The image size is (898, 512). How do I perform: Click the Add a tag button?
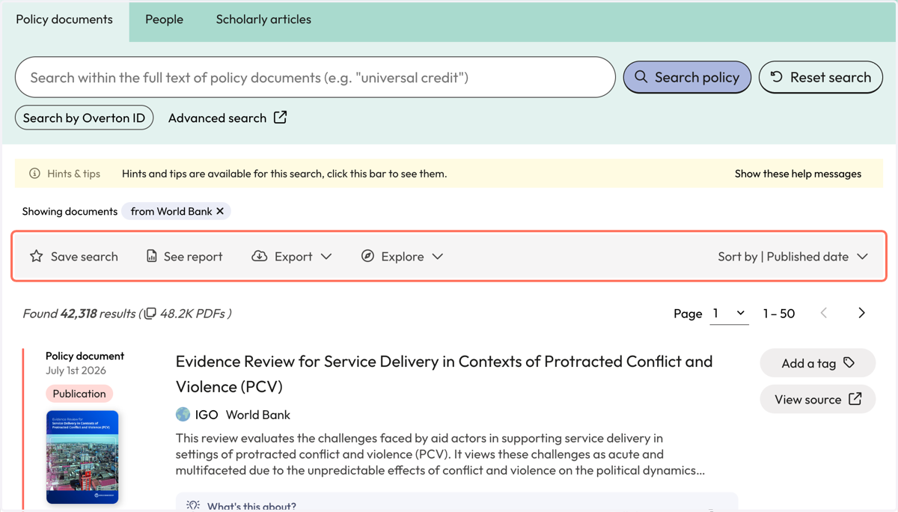point(817,363)
